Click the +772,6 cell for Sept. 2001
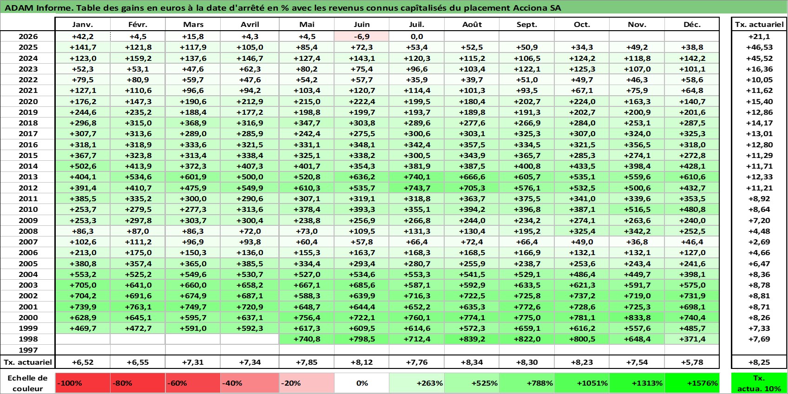 (527, 307)
